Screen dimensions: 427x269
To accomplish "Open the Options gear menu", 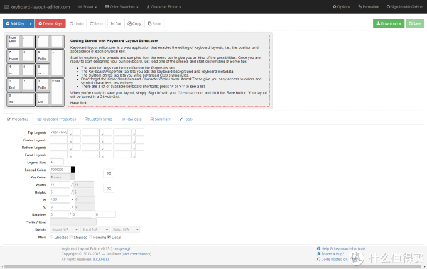I will click(x=342, y=6).
